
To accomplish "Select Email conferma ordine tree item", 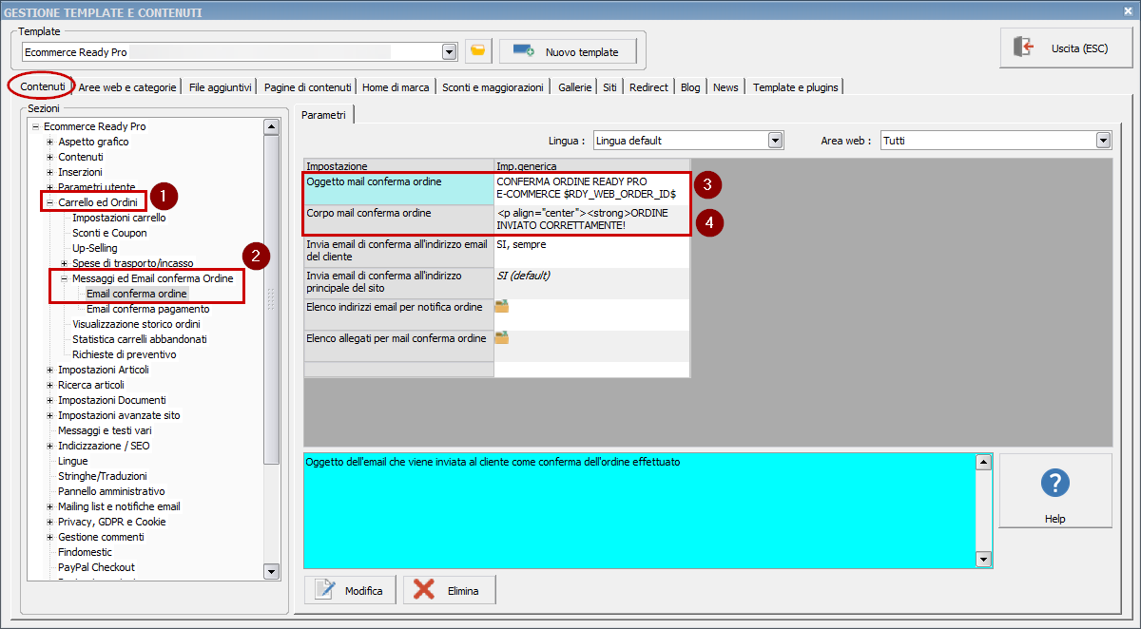I will (136, 294).
